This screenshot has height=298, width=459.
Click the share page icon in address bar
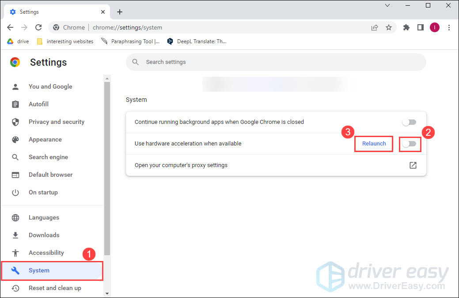click(375, 27)
